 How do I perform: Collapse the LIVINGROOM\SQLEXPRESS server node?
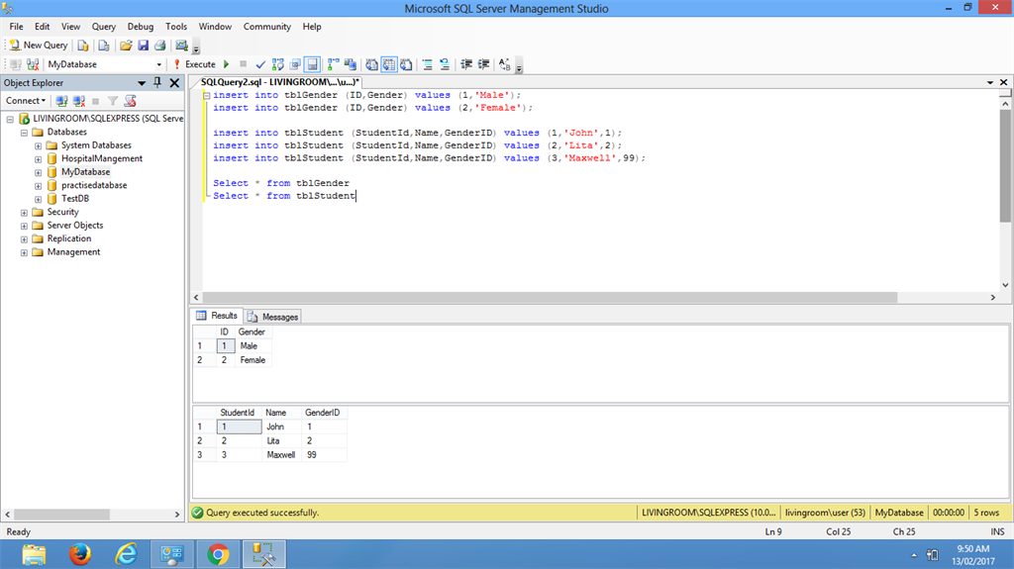pyautogui.click(x=10, y=119)
